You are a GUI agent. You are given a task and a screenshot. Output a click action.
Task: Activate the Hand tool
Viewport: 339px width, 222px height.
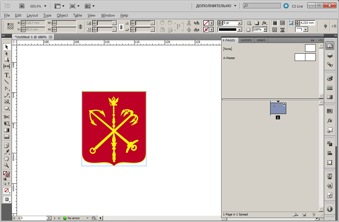[7, 159]
